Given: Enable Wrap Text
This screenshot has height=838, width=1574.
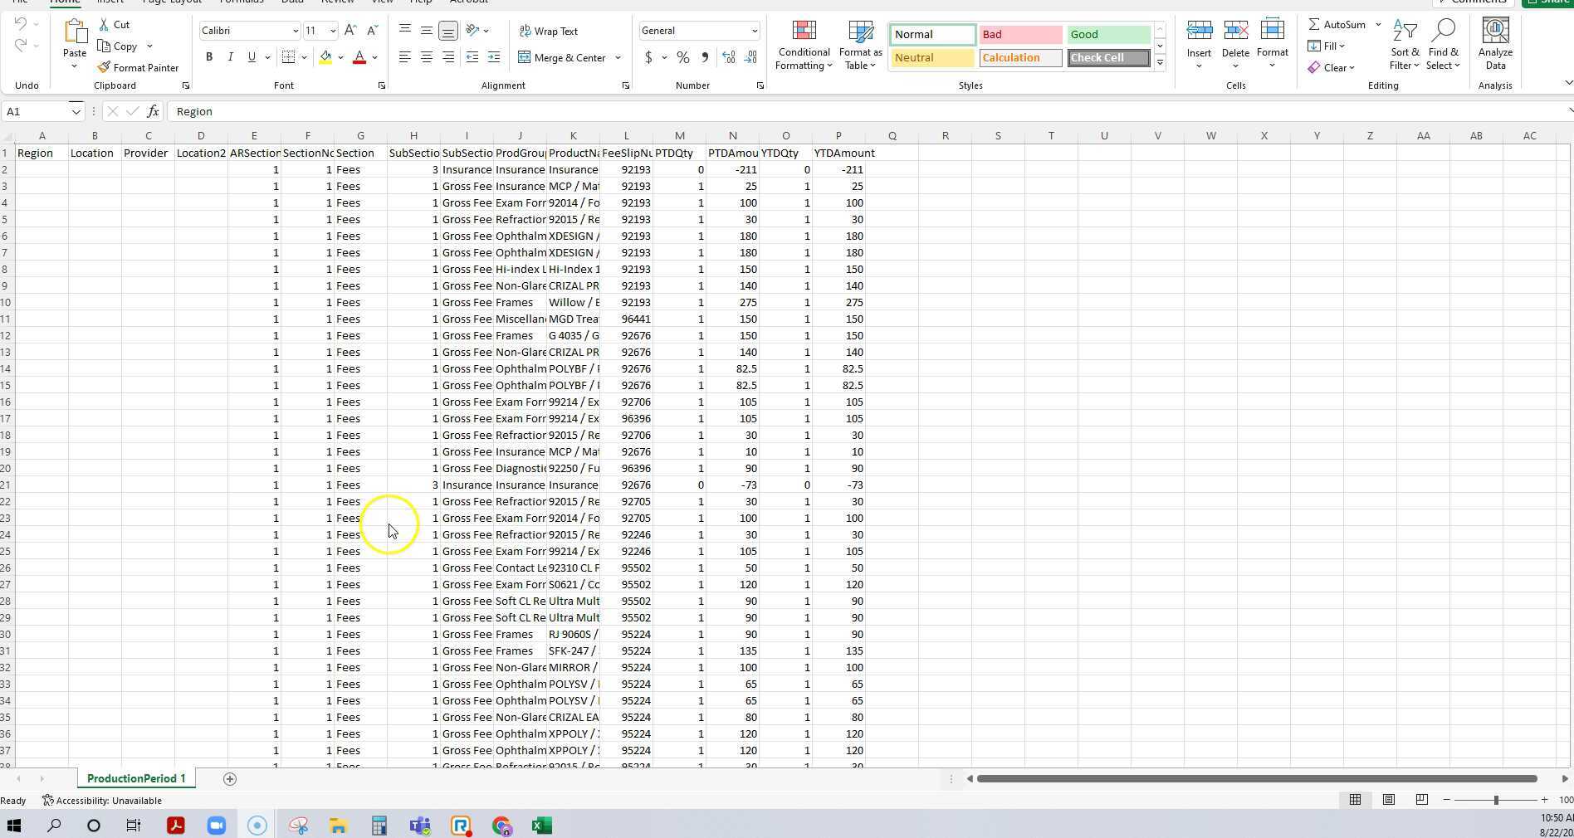Looking at the screenshot, I should click(x=549, y=31).
